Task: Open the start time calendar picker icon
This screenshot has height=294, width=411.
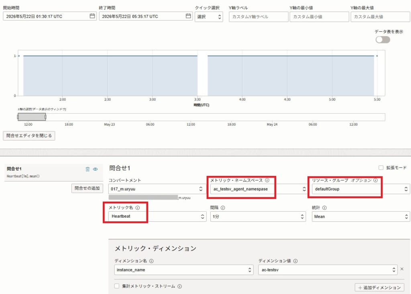Action: pyautogui.click(x=92, y=16)
